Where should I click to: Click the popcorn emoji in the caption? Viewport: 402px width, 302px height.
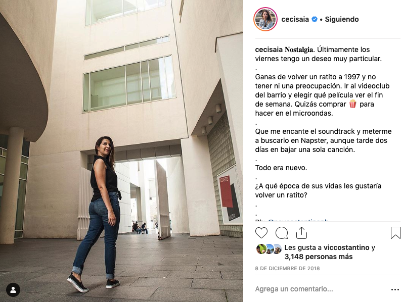tap(353, 104)
